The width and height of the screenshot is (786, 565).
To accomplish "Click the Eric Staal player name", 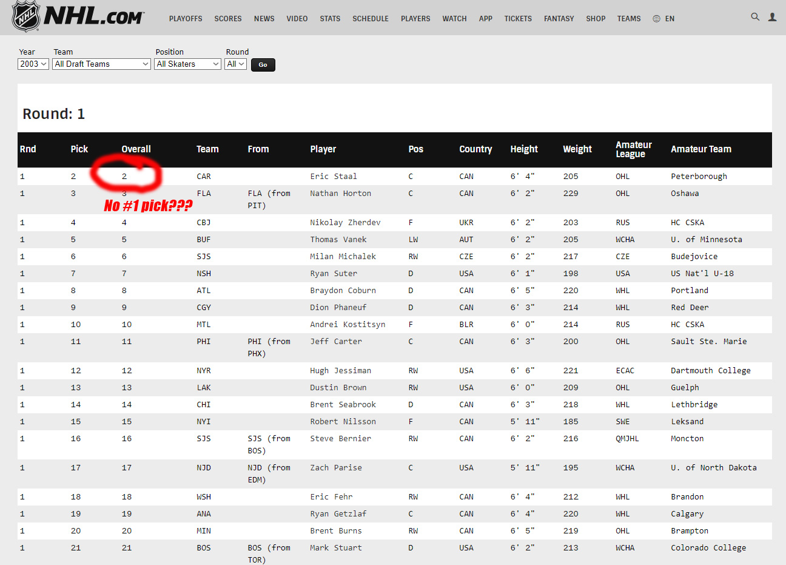I will click(334, 177).
